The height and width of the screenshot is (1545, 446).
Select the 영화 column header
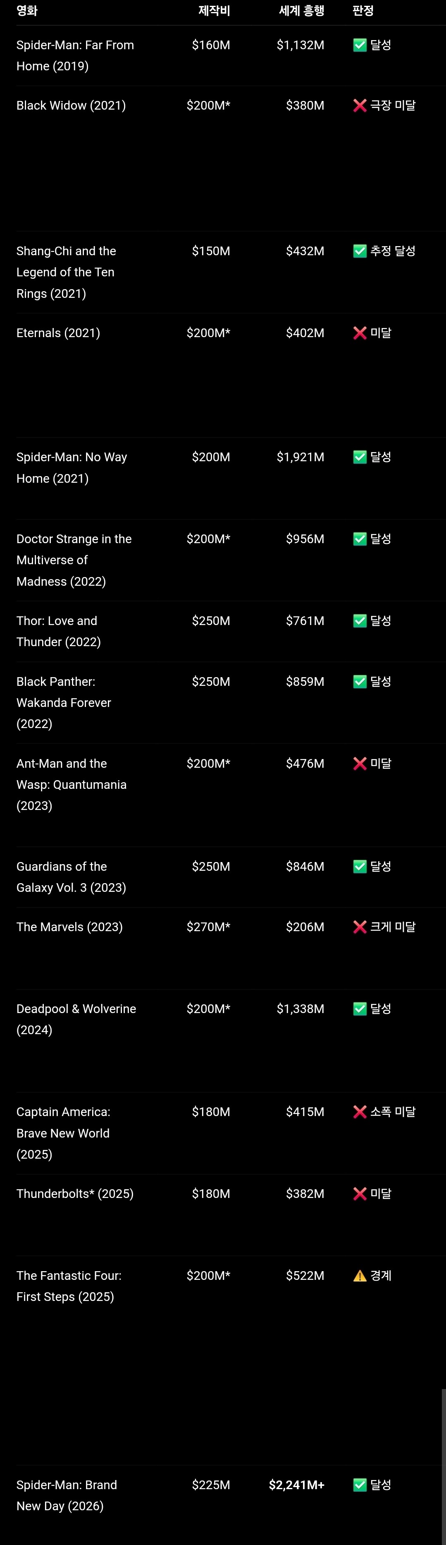coord(27,10)
